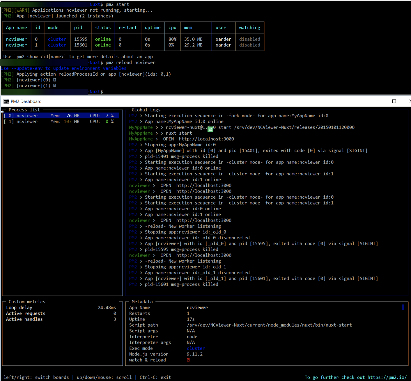Screen dimensions: 411x381
Task: Click the 'left/right: switch boards' hint
Action: click(x=36, y=378)
